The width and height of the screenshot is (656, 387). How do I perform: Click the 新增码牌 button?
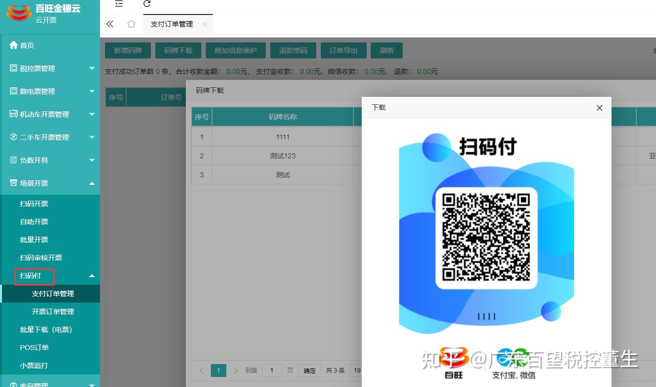click(x=128, y=50)
